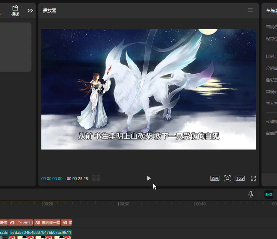Toggle main track magnet snapping icon

(x=269, y=194)
